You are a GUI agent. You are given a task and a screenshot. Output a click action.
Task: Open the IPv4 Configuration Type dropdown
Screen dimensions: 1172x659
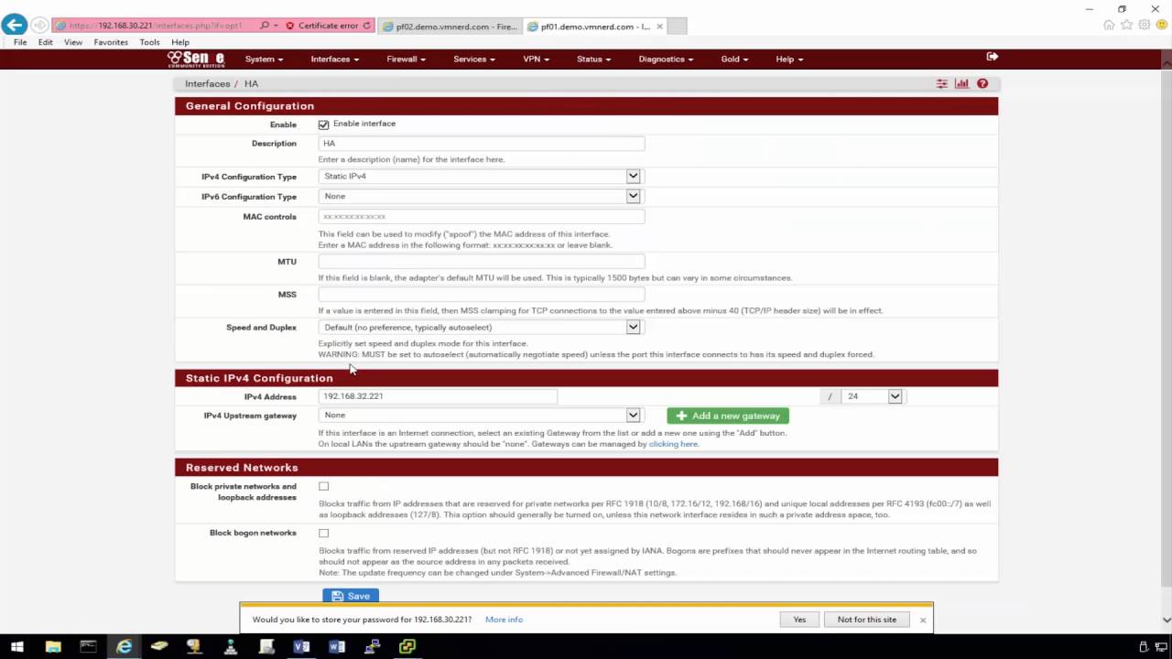tap(480, 176)
